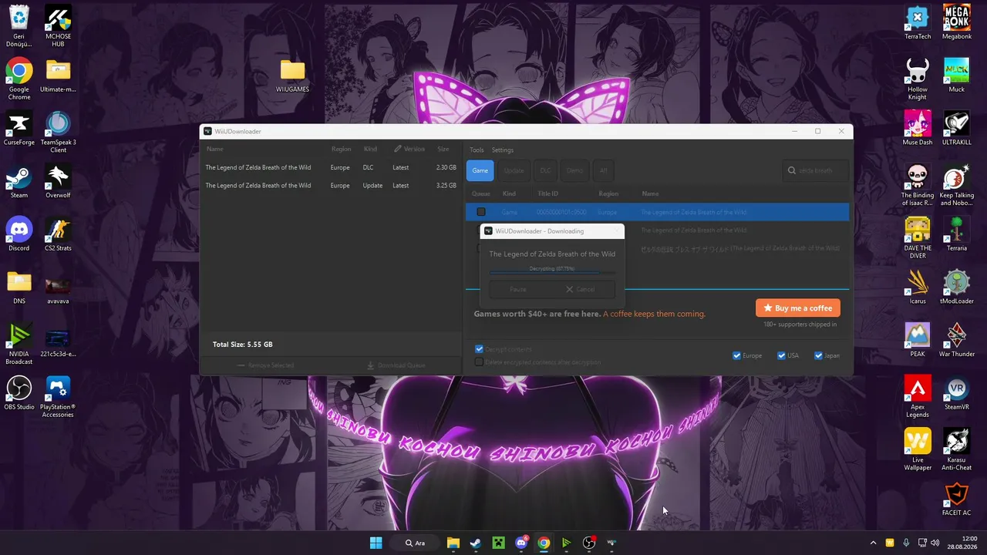Screen dimensions: 987x555
Task: Open the clock and date in taskbar
Action: tap(963, 543)
